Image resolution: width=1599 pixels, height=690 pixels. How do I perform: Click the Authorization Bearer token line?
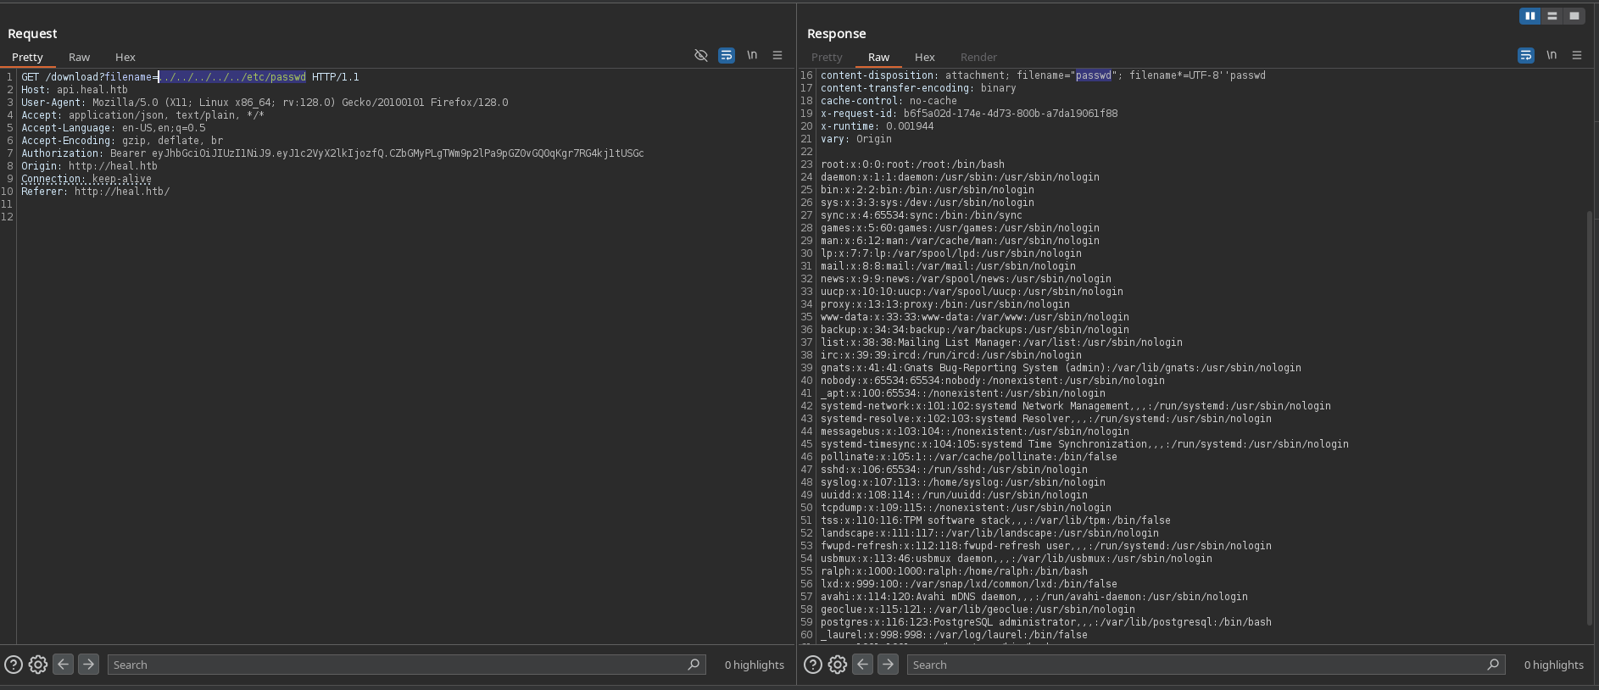pyautogui.click(x=332, y=153)
